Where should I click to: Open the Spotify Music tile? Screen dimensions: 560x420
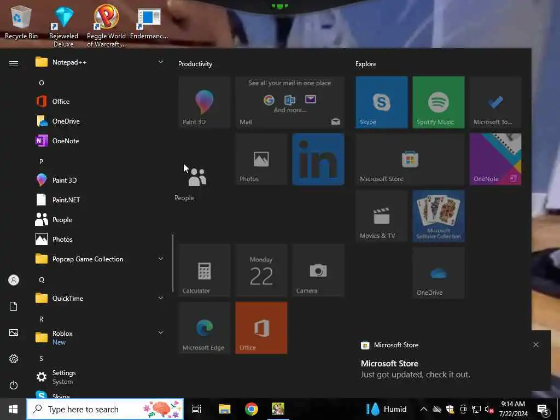tap(439, 102)
